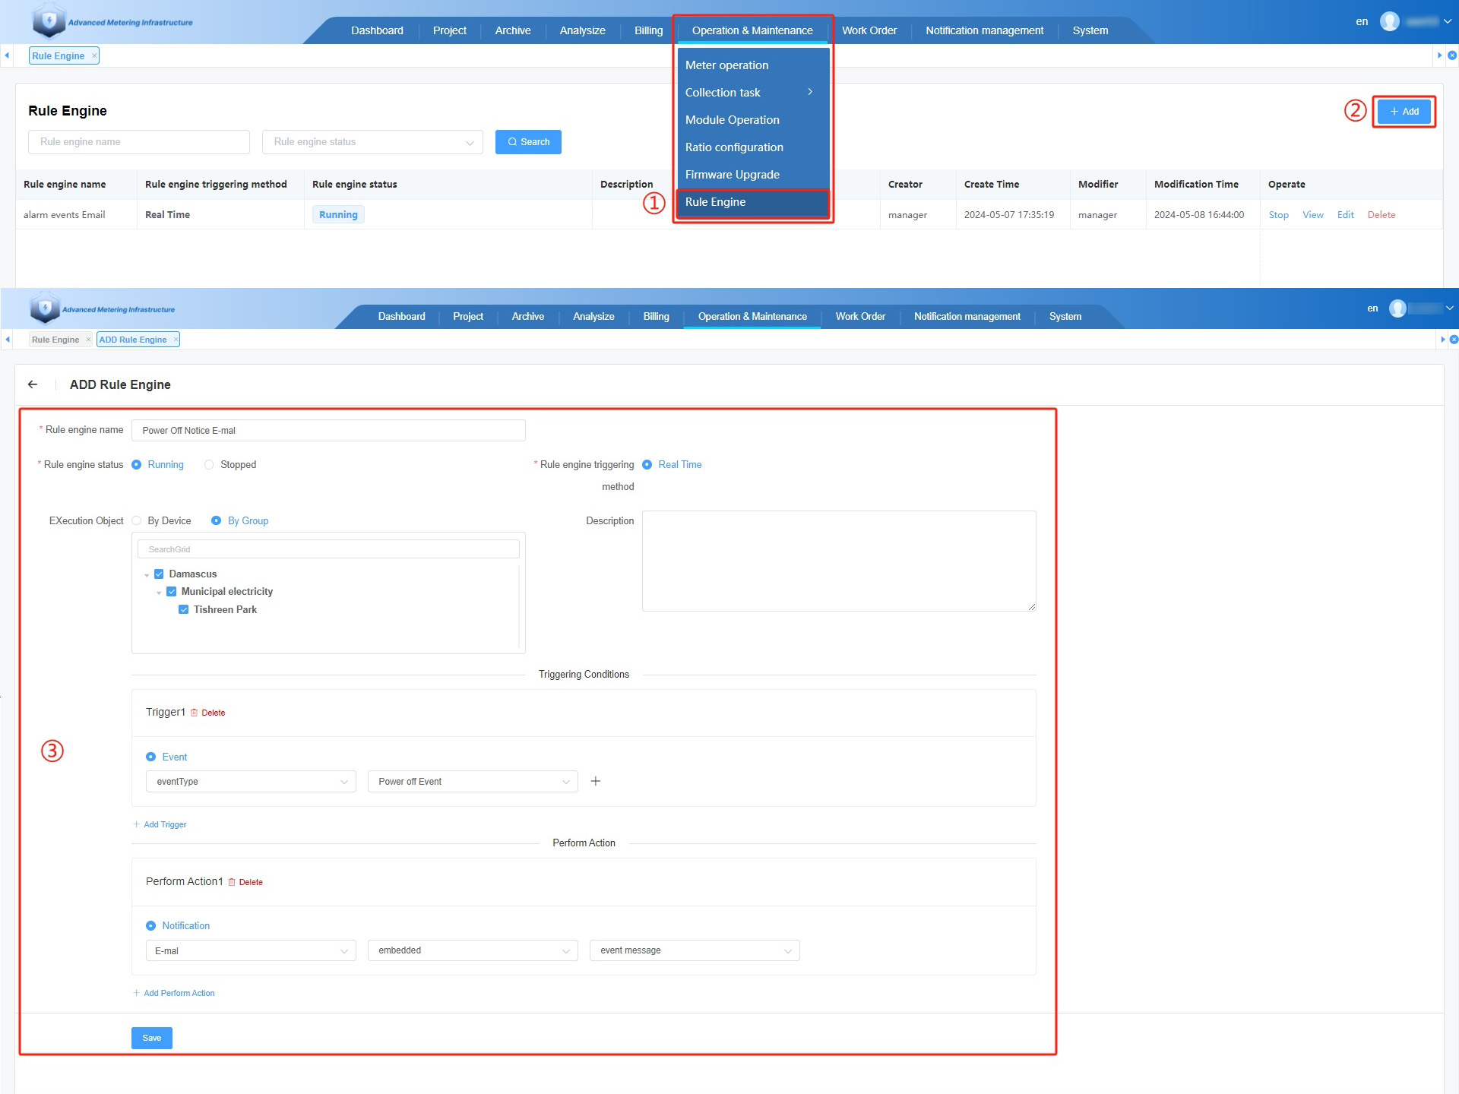Open Rule Engine in the Operation & Maintenance menu

pos(715,202)
